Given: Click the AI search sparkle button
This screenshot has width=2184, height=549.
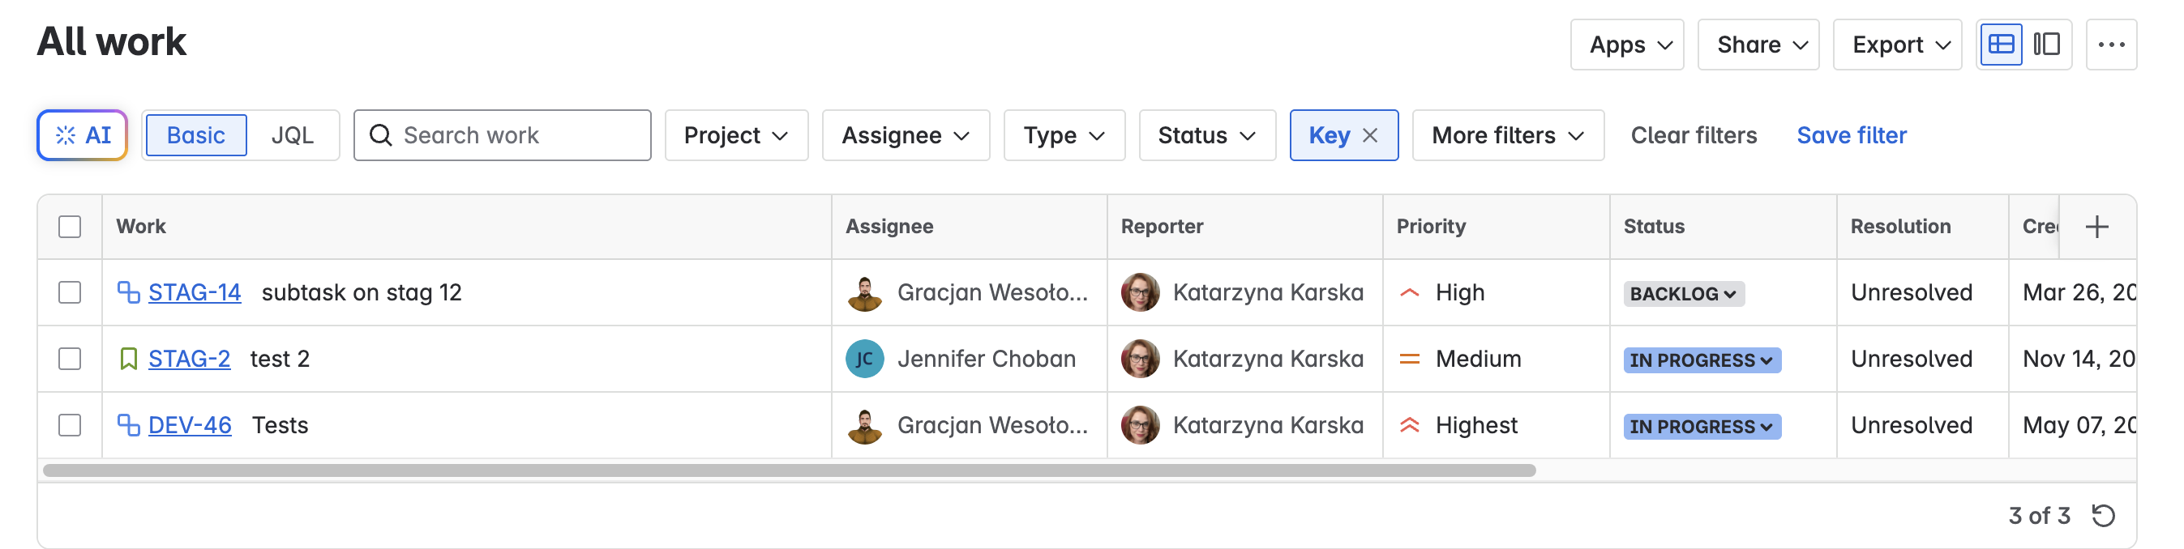Looking at the screenshot, I should click(82, 135).
